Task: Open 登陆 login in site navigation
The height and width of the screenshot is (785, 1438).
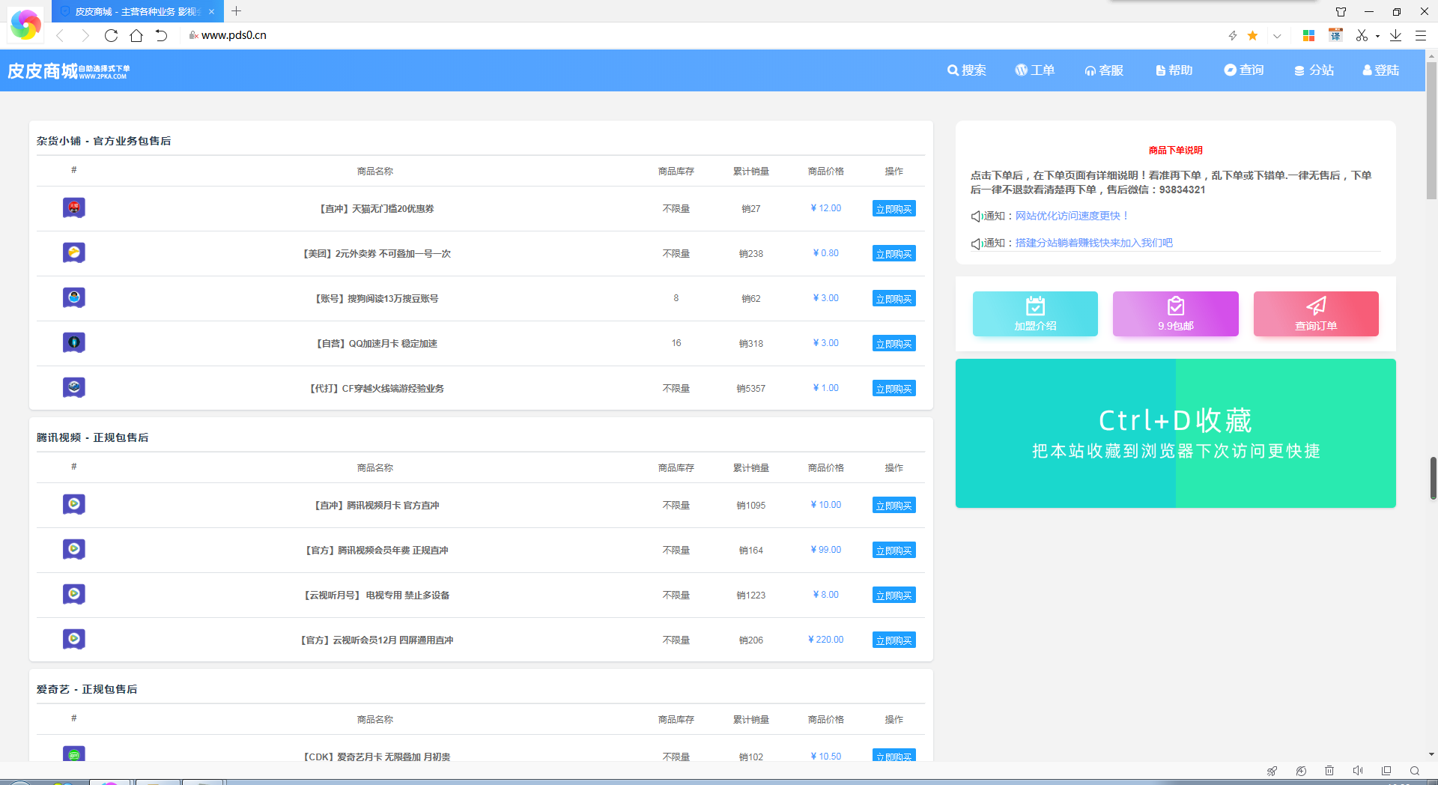Action: click(x=1381, y=70)
